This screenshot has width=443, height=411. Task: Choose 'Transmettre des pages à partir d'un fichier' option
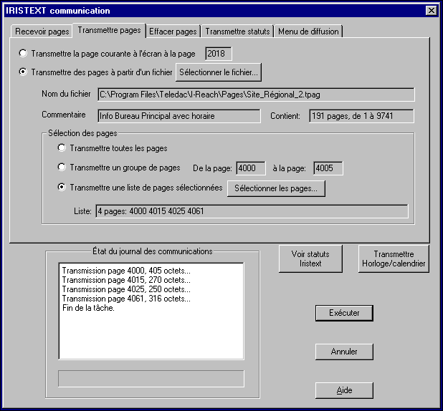(23, 72)
